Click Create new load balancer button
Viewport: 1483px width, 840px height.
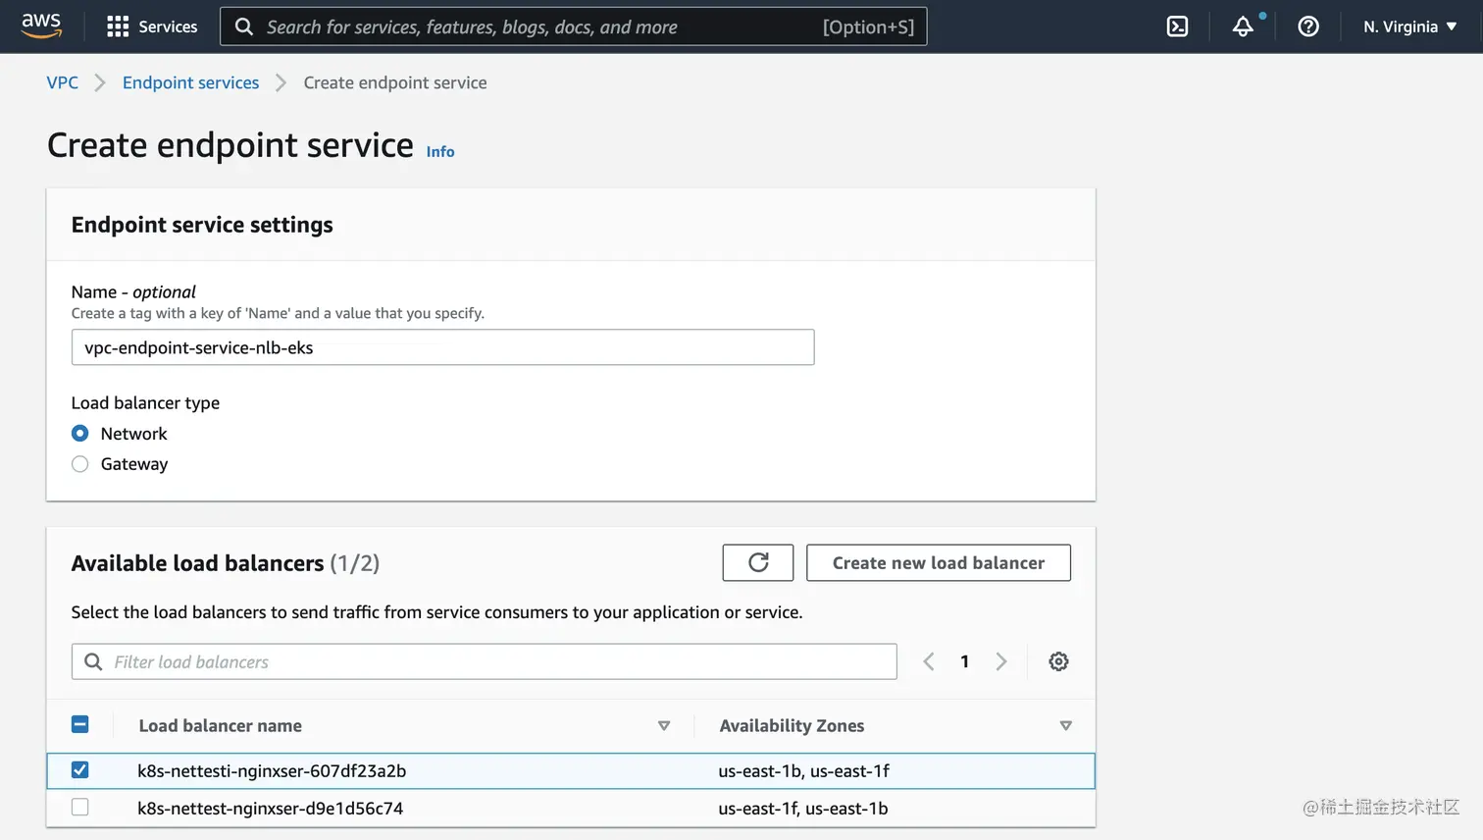click(x=938, y=562)
